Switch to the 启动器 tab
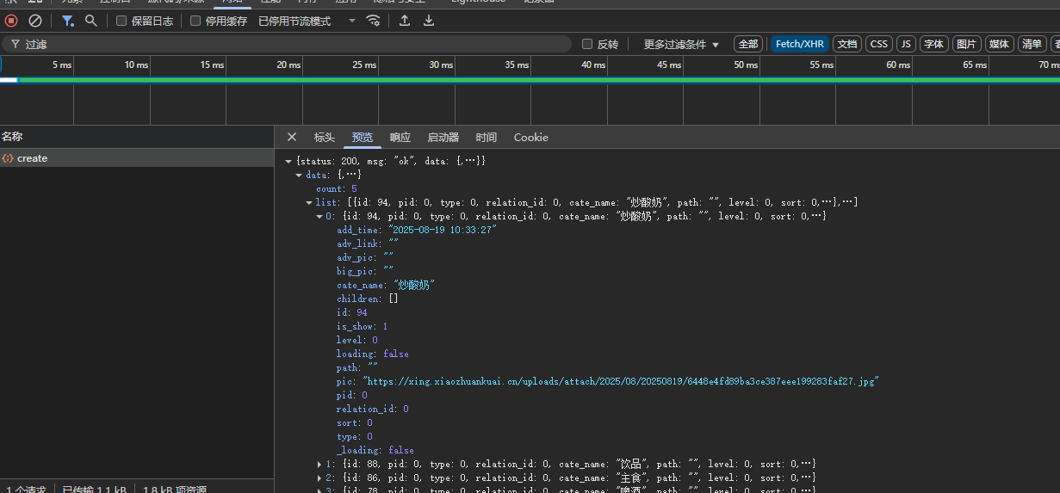 (443, 137)
